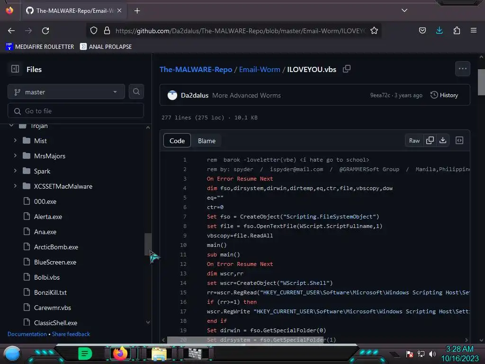This screenshot has height=364, width=485.
Task: Go forward to the next page
Action: tap(28, 31)
